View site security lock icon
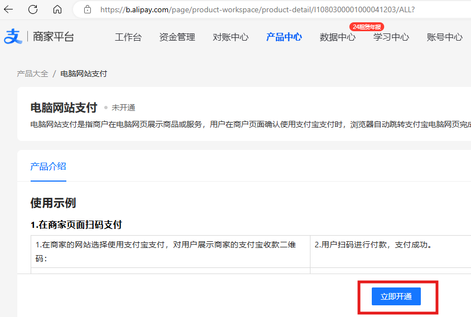The width and height of the screenshot is (471, 317). click(x=88, y=9)
